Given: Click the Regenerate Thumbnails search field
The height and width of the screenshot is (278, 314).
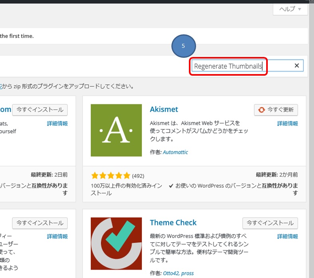Looking at the screenshot, I should [228, 66].
